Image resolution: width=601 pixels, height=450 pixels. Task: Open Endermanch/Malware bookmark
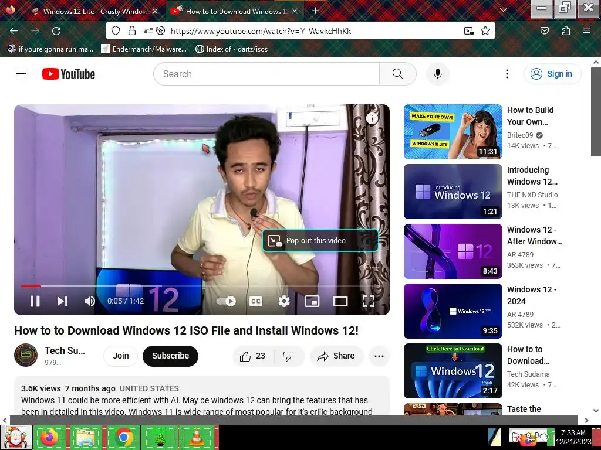[144, 49]
